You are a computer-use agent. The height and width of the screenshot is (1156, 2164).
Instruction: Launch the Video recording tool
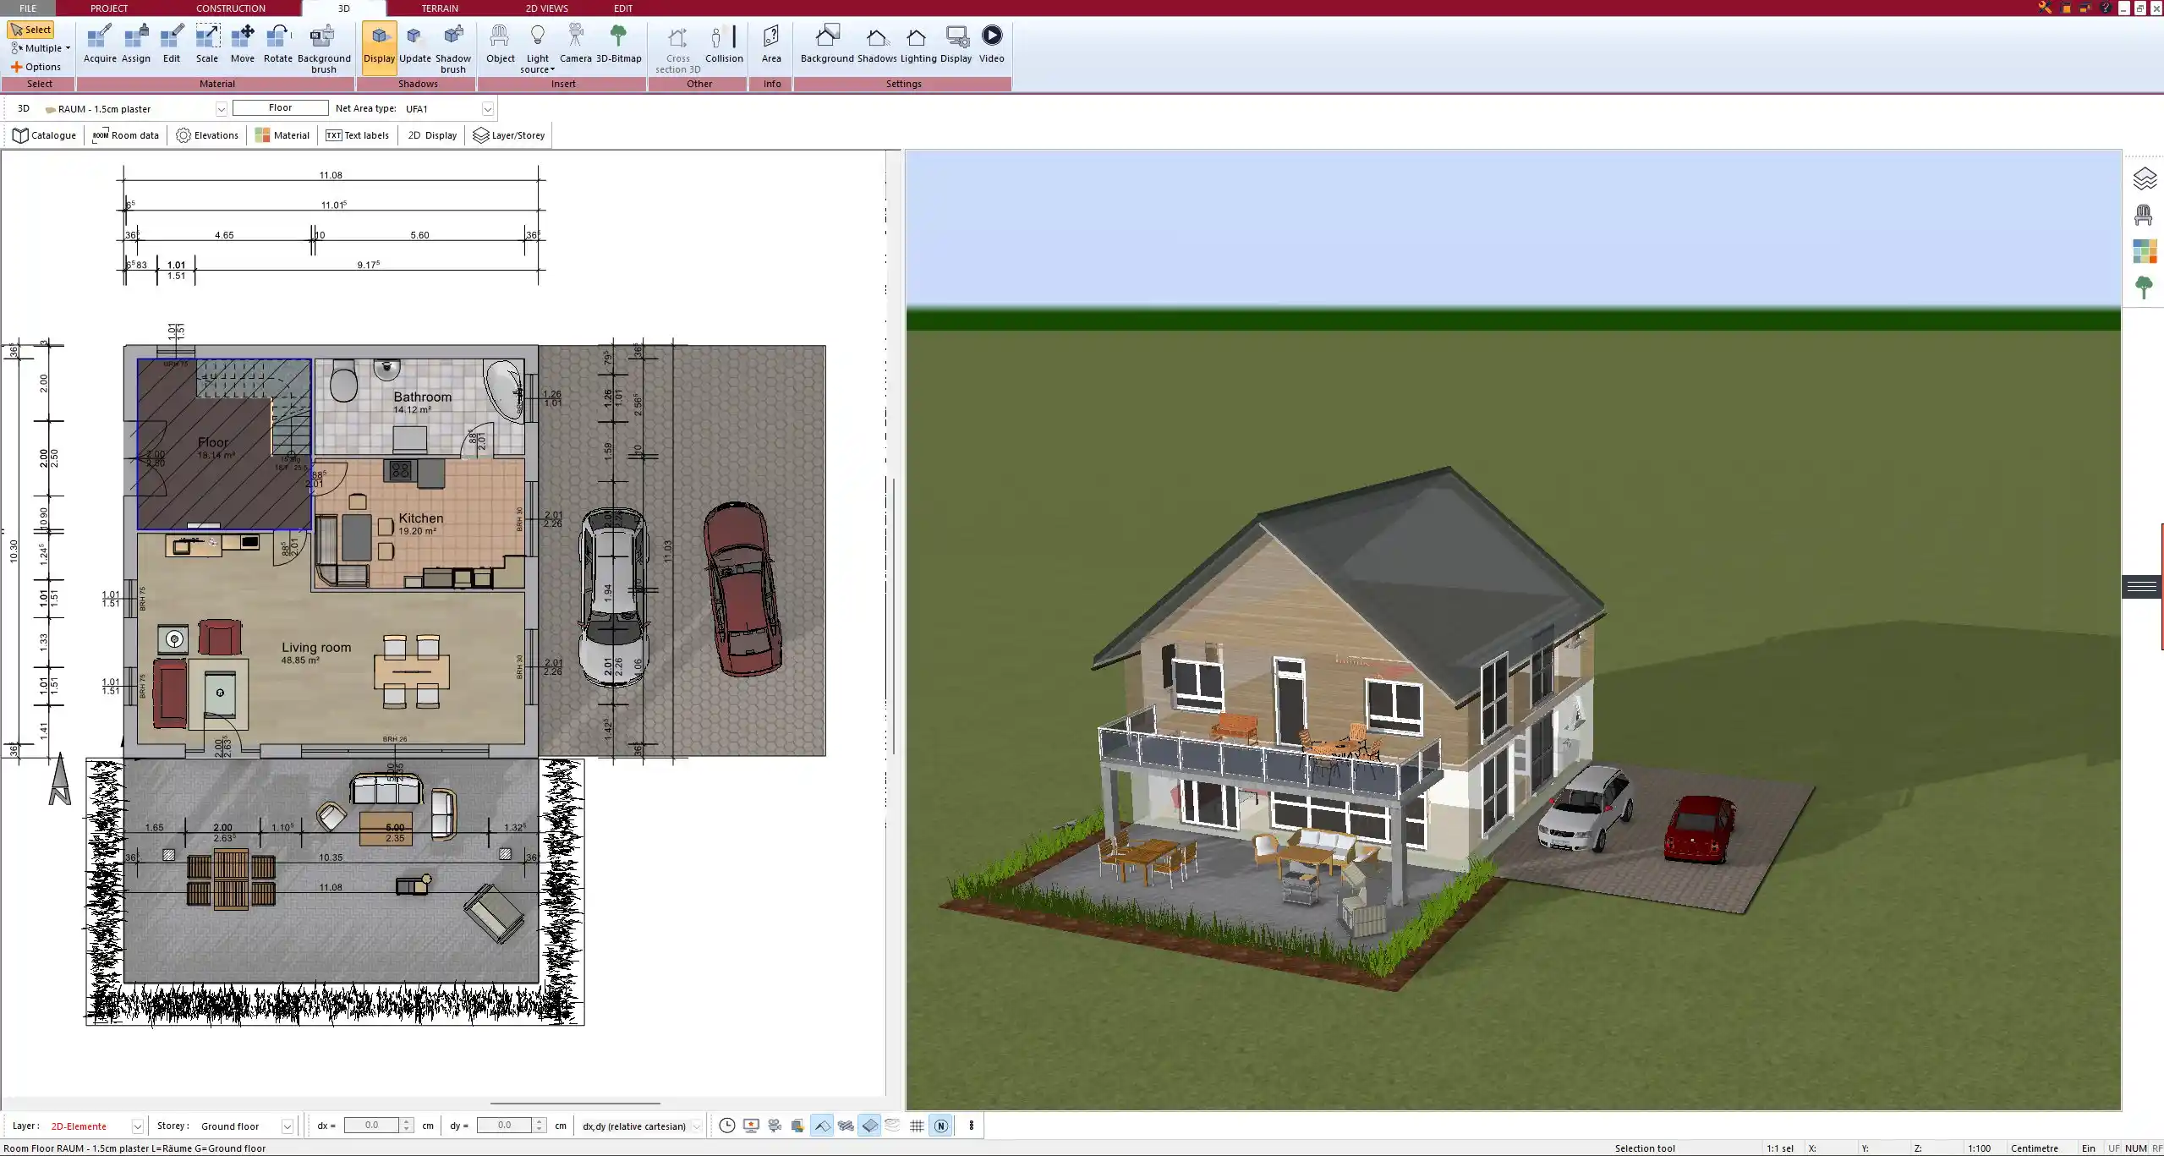pos(990,42)
